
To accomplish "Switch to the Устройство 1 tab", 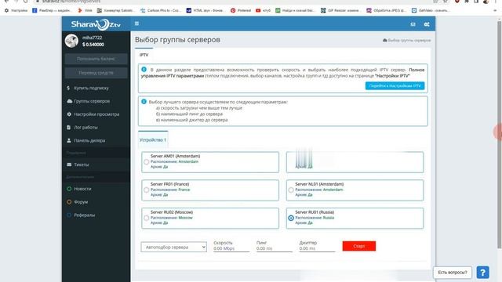I will 153,139.
